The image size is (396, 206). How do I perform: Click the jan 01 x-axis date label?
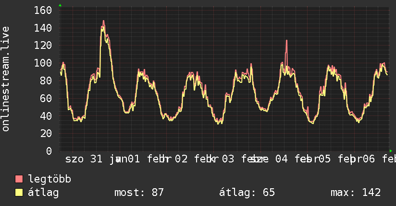click(124, 159)
